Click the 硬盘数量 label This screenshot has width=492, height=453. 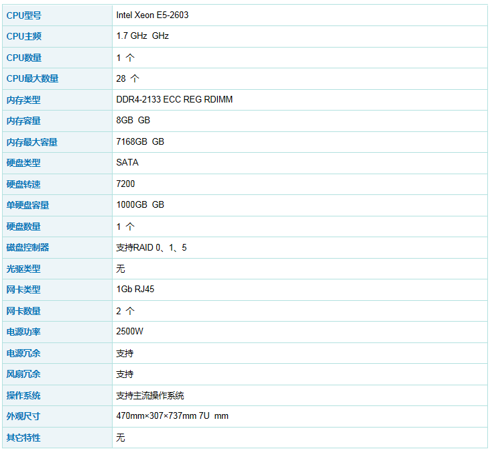click(23, 226)
